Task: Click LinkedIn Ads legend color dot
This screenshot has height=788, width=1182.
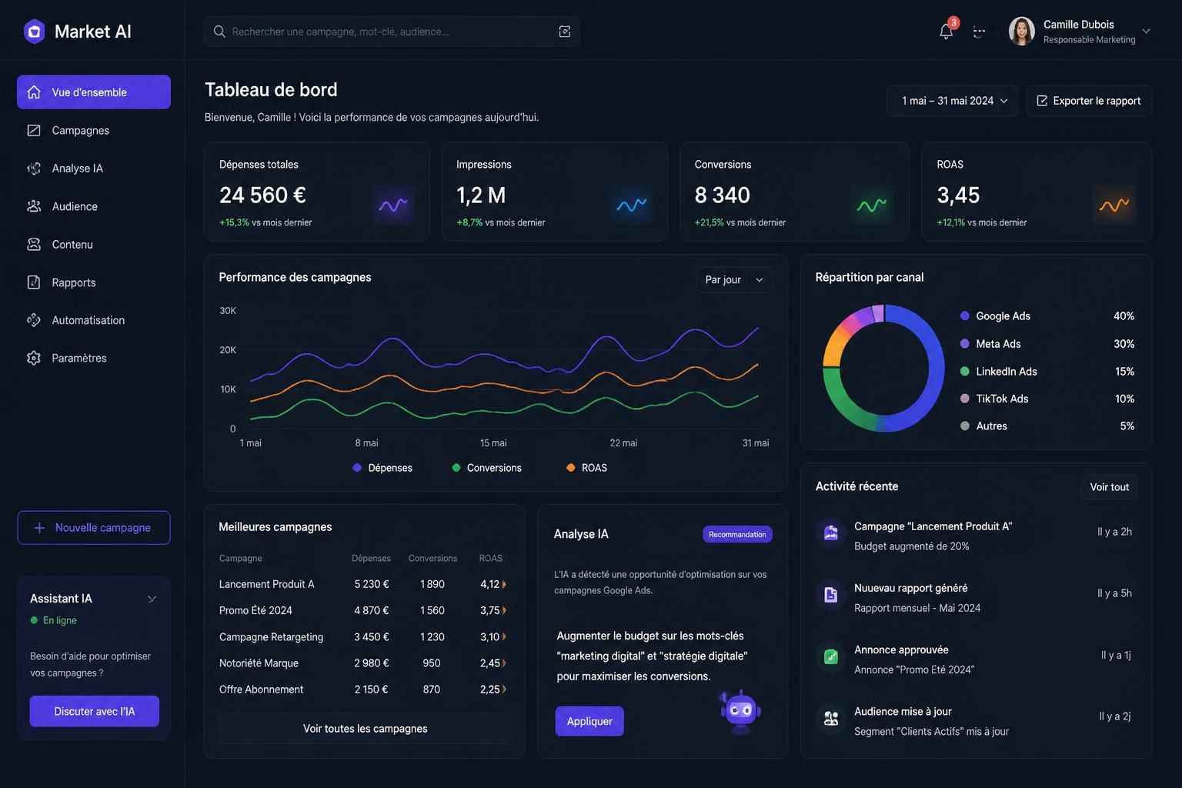Action: pyautogui.click(x=965, y=371)
